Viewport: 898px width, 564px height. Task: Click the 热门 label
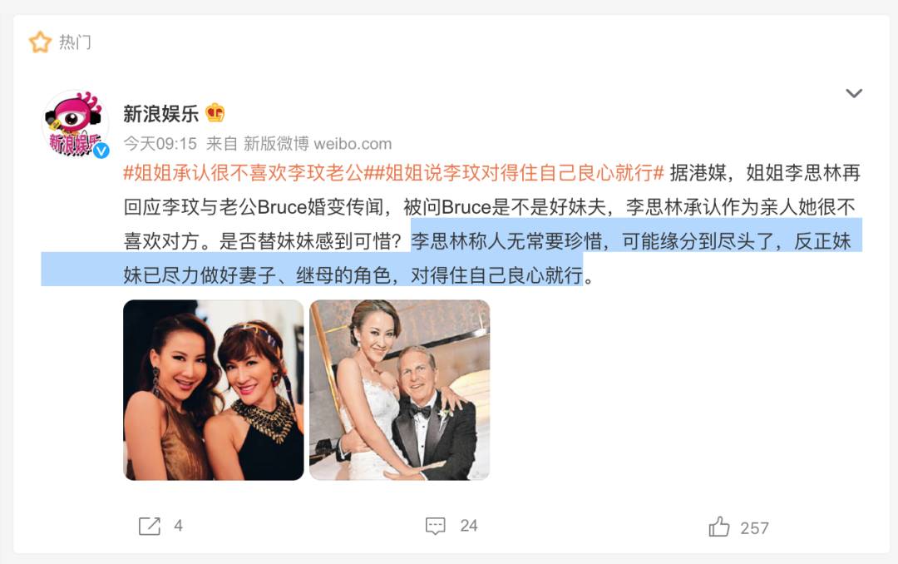[x=75, y=42]
